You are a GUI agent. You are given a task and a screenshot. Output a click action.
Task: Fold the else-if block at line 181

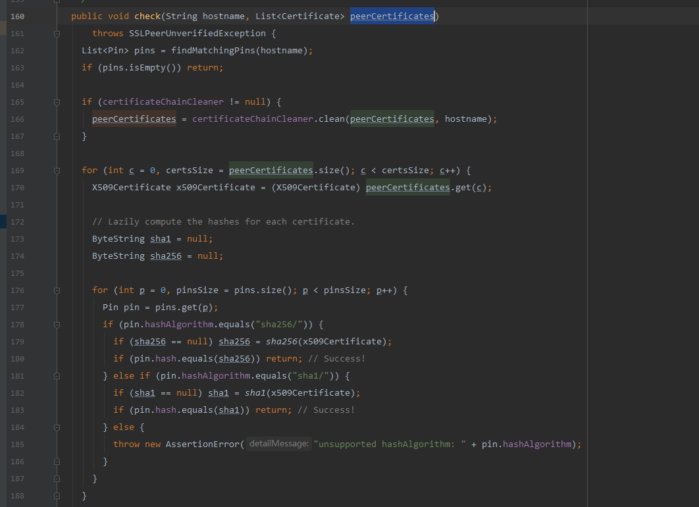coord(57,377)
